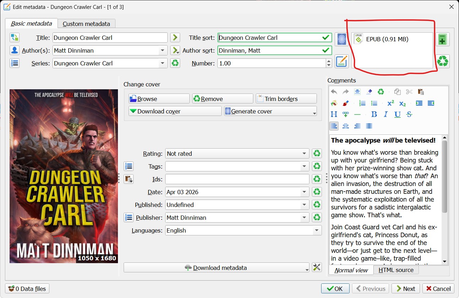Remove the selected format
The width and height of the screenshot is (459, 298).
pyautogui.click(x=443, y=61)
